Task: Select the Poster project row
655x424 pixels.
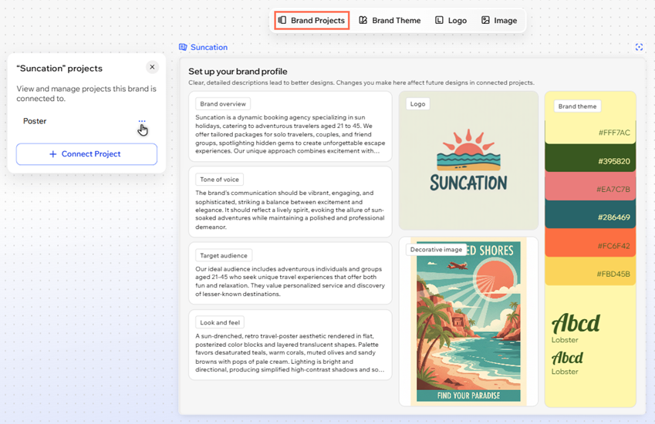Action: pos(86,121)
